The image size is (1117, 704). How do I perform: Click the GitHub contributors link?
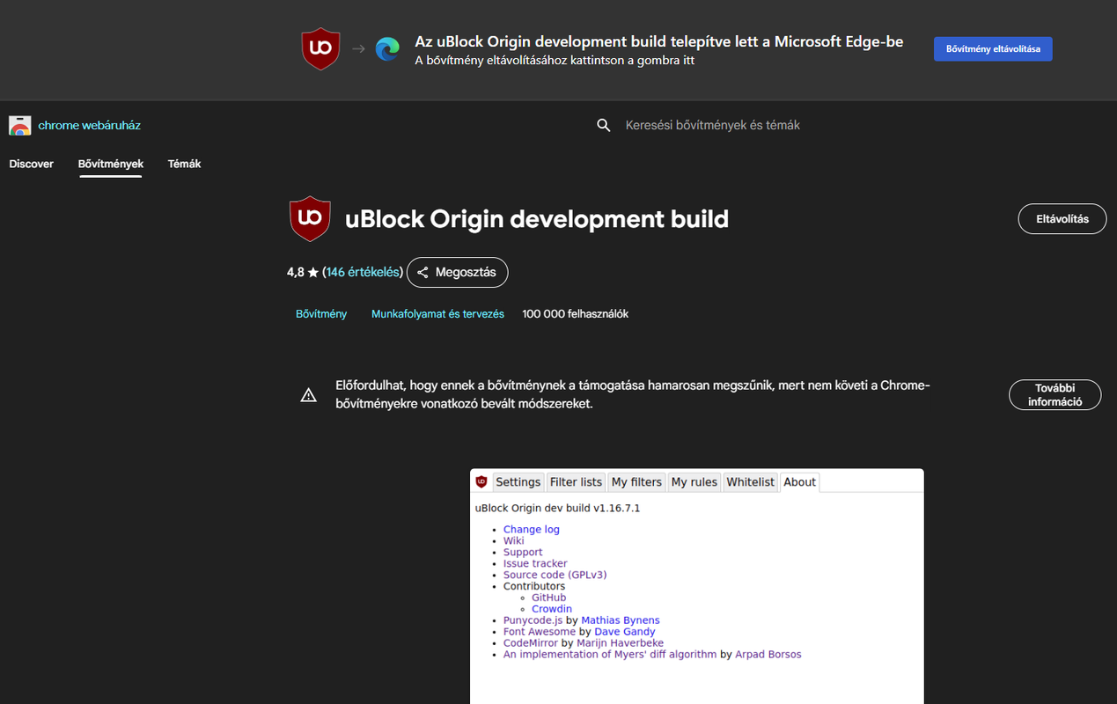tap(549, 598)
